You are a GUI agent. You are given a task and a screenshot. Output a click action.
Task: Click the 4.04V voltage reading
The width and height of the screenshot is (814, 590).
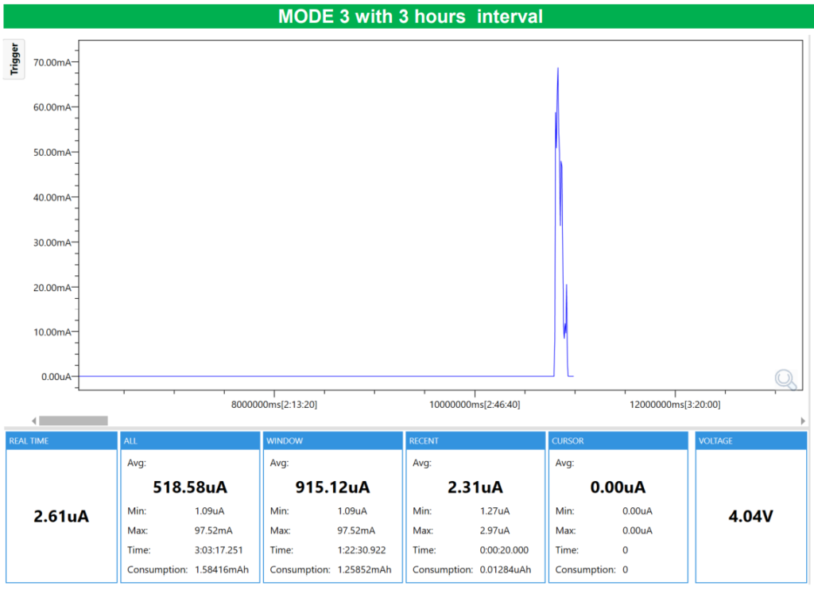[750, 516]
